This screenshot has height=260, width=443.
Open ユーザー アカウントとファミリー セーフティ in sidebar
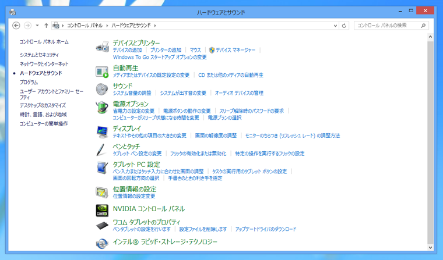[x=51, y=94]
